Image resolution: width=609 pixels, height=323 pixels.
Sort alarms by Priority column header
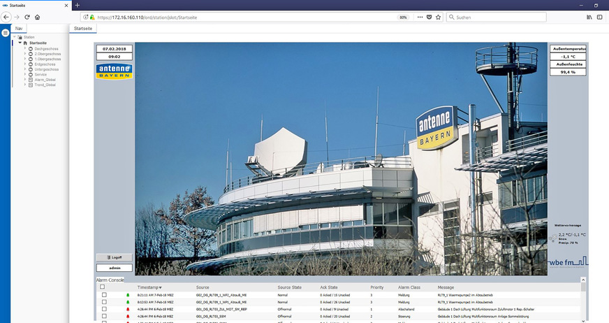[376, 287]
